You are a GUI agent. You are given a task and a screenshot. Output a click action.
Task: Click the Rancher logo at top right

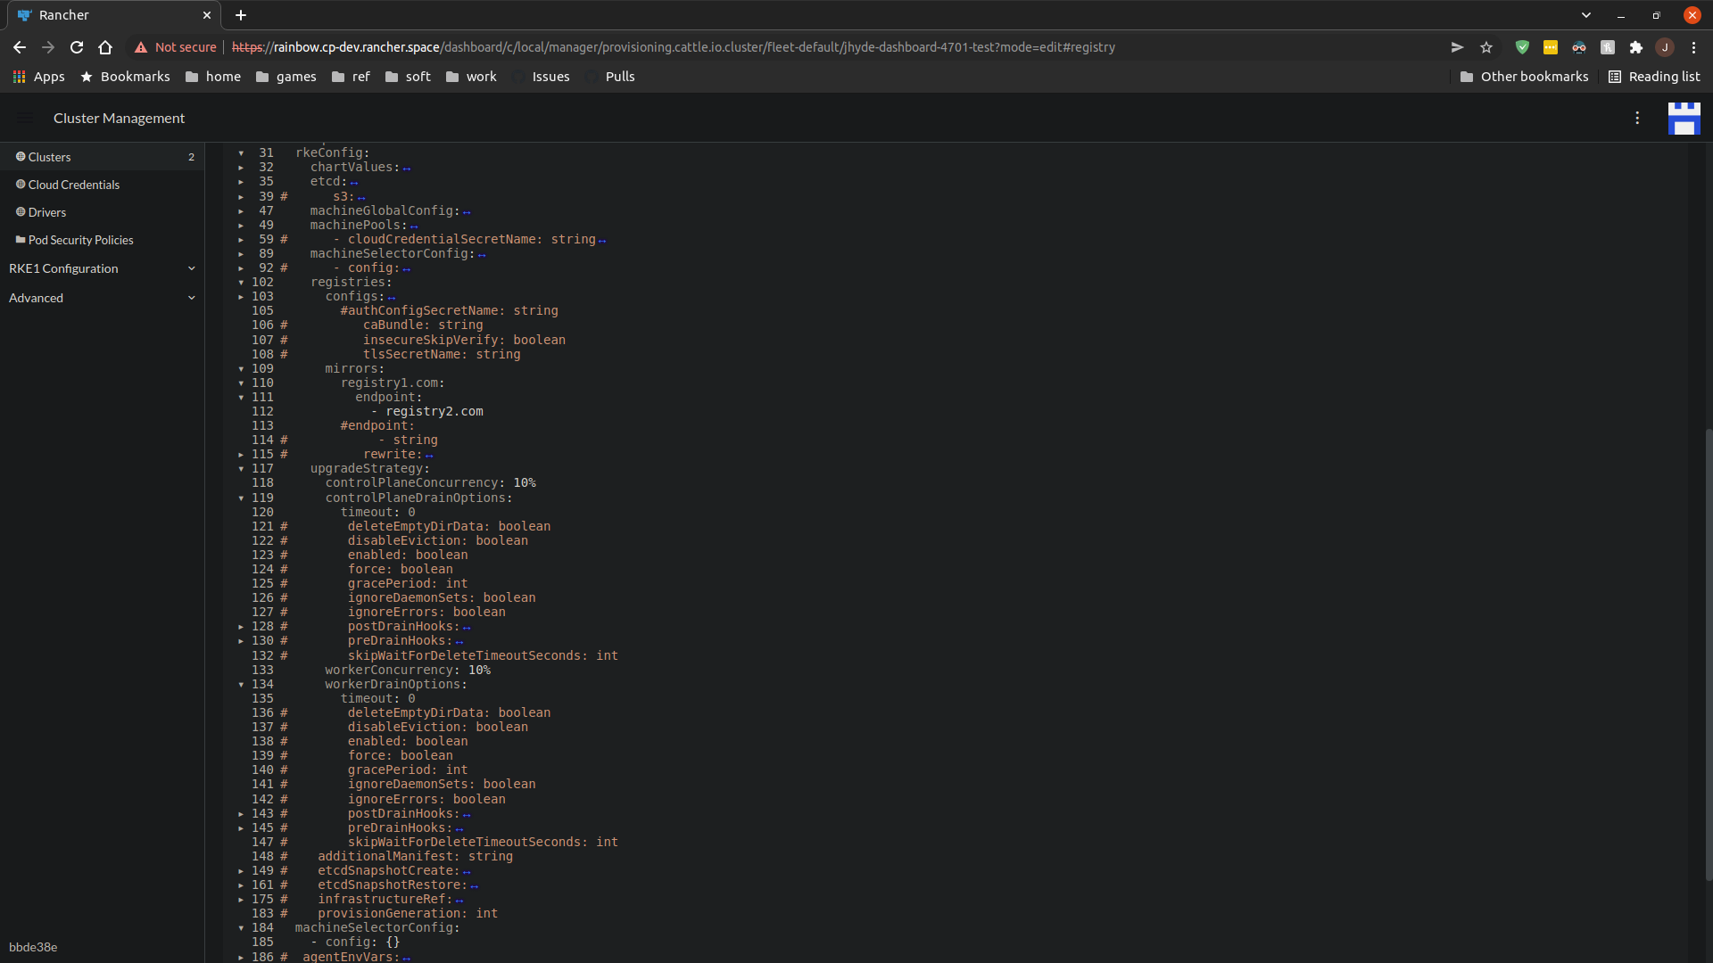[x=1684, y=118]
